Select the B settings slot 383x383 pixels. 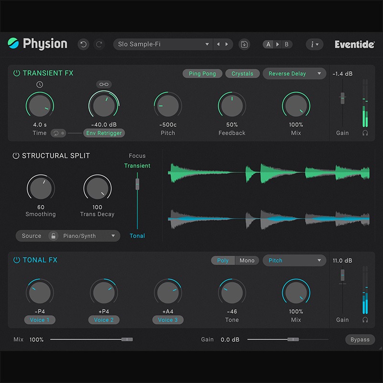pyautogui.click(x=287, y=44)
